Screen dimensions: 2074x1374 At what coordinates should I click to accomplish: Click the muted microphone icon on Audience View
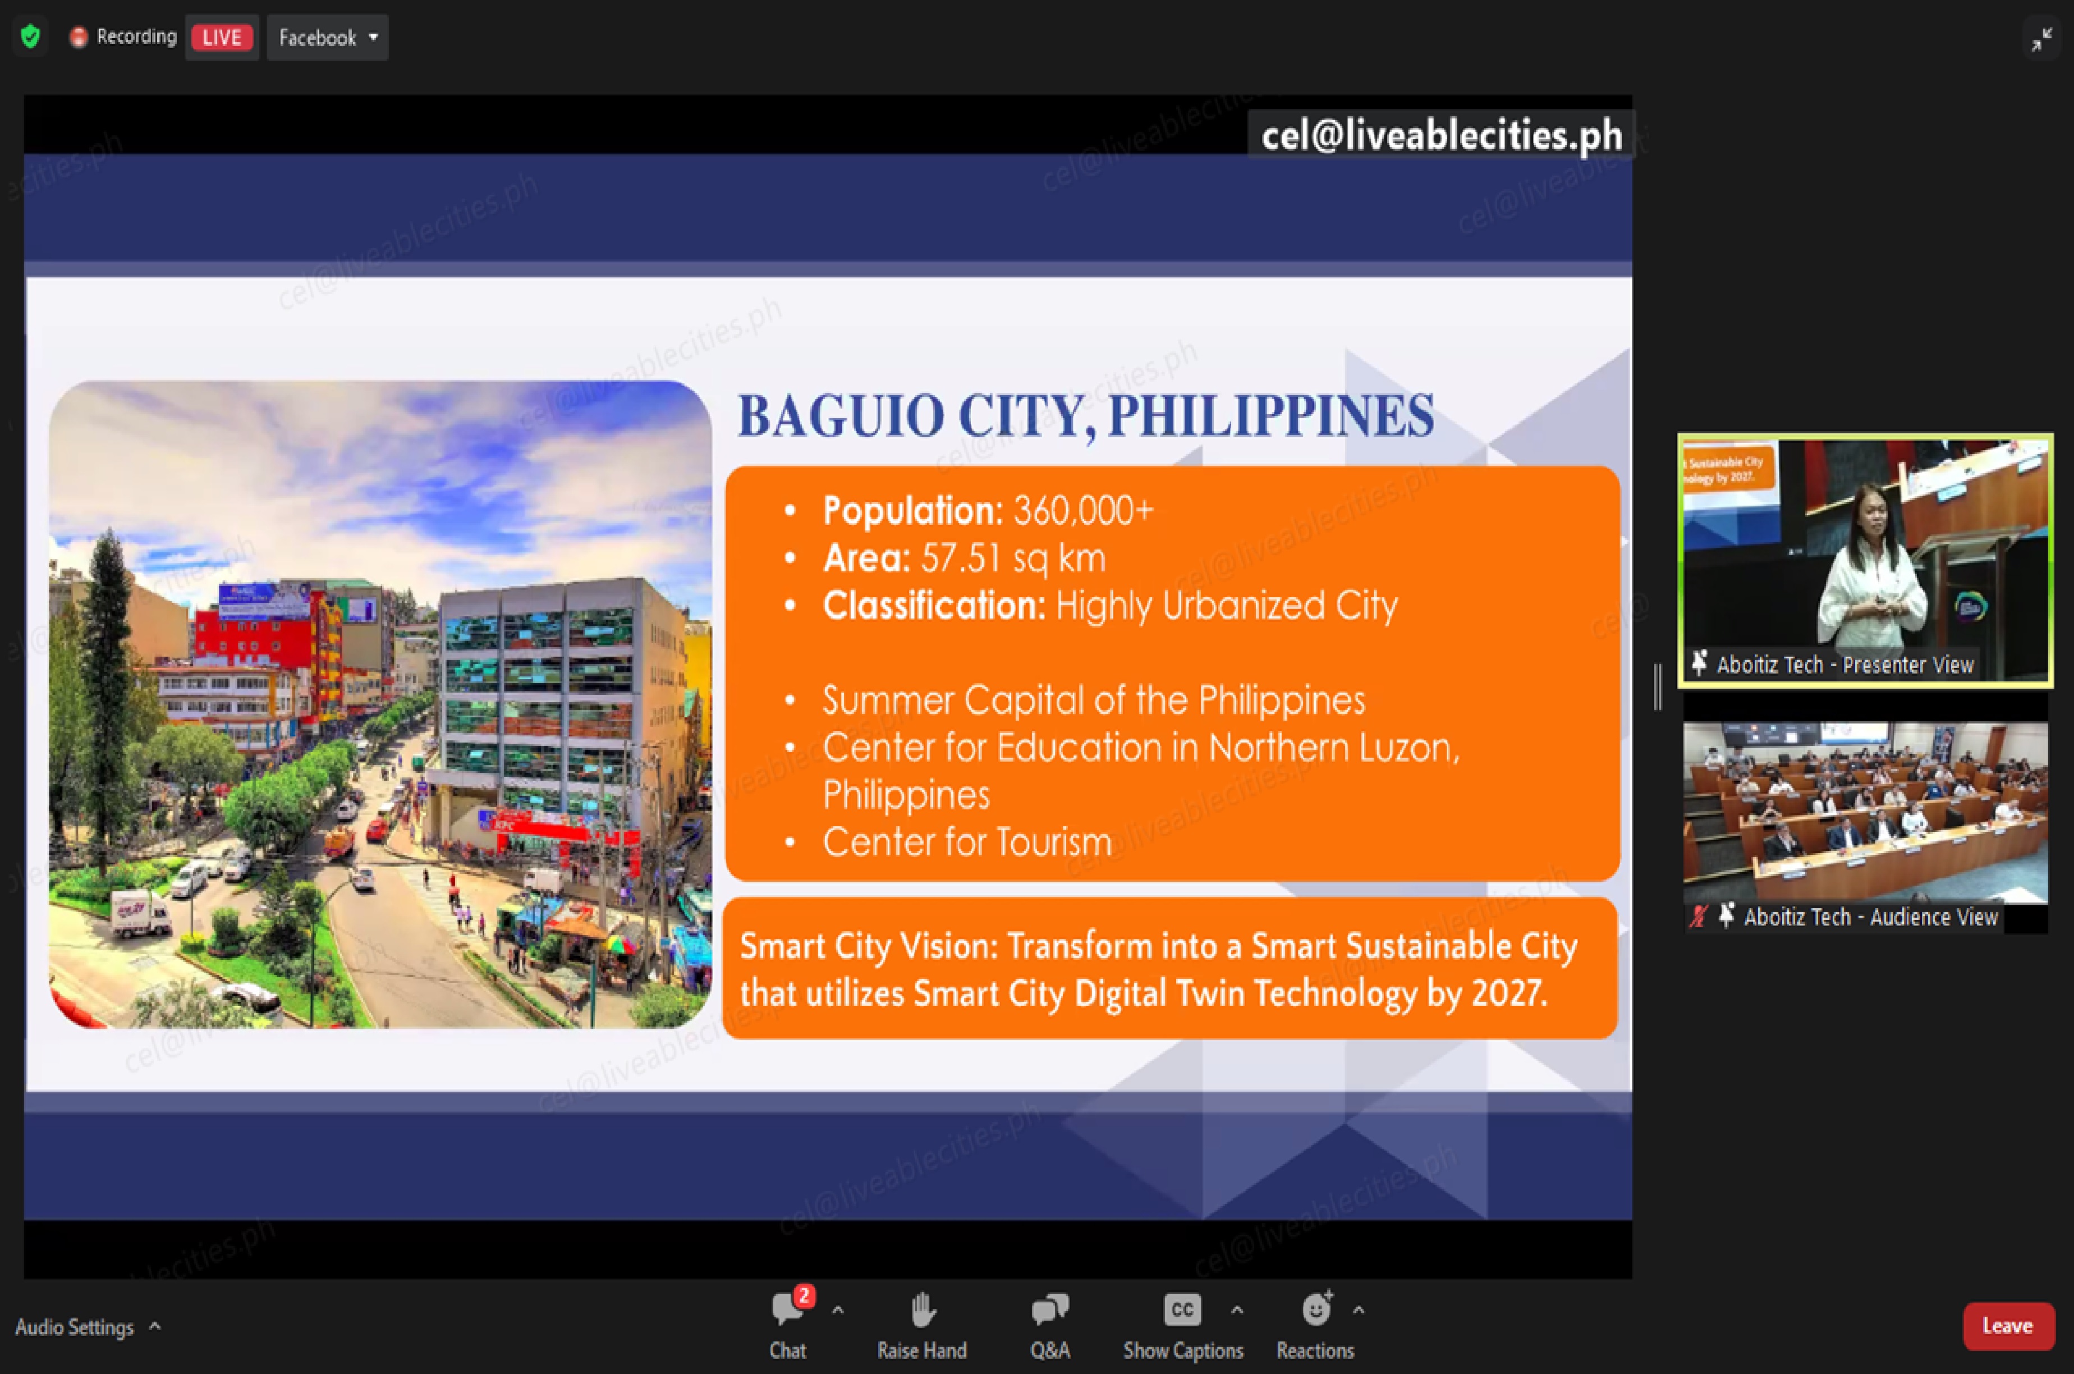click(1698, 917)
